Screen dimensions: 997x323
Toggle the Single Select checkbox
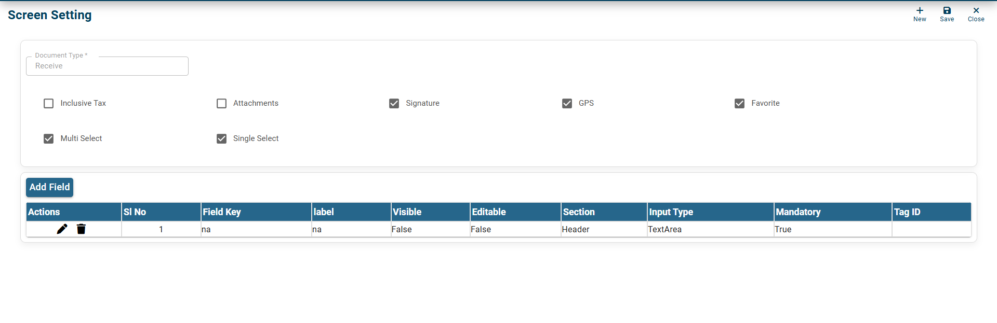(222, 139)
